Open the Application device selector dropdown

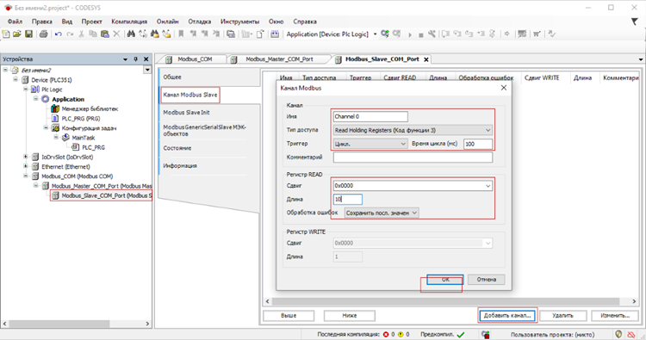pyautogui.click(x=375, y=34)
